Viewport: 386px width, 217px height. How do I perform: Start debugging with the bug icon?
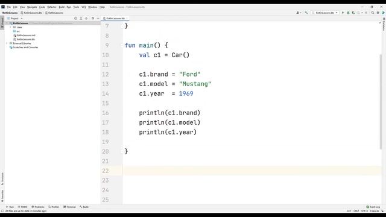[348, 13]
